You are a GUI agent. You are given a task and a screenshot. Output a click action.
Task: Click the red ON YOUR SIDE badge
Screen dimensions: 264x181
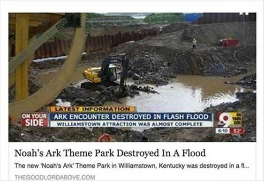pos(34,120)
